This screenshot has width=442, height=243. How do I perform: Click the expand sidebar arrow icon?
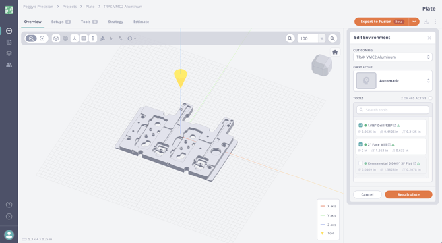(x=9, y=217)
